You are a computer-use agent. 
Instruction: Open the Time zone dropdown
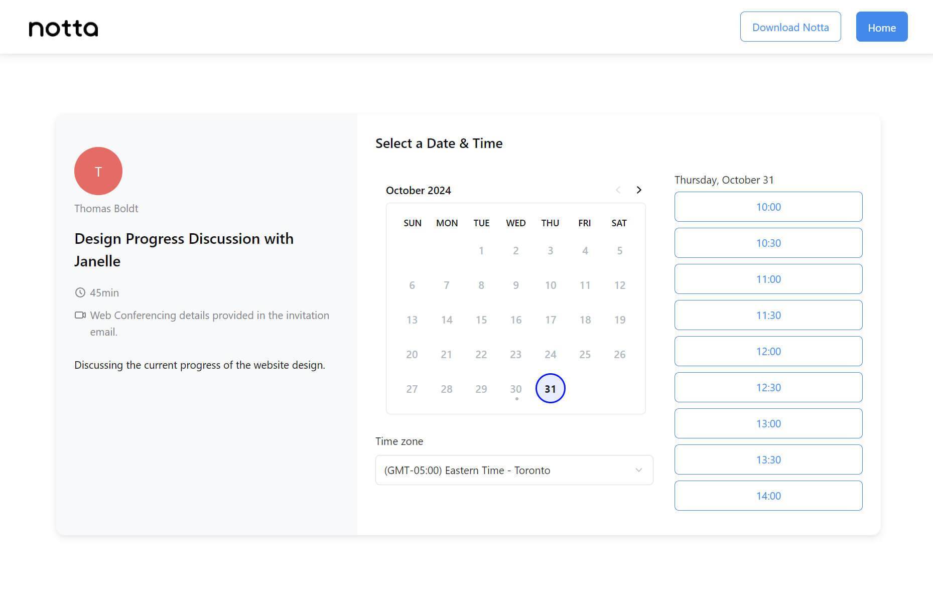tap(514, 470)
